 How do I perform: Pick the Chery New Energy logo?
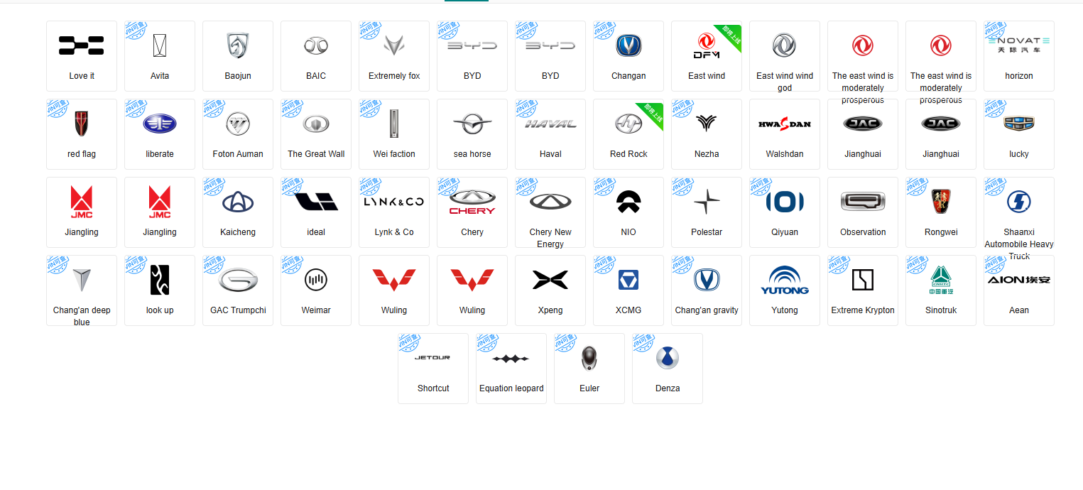tap(550, 202)
